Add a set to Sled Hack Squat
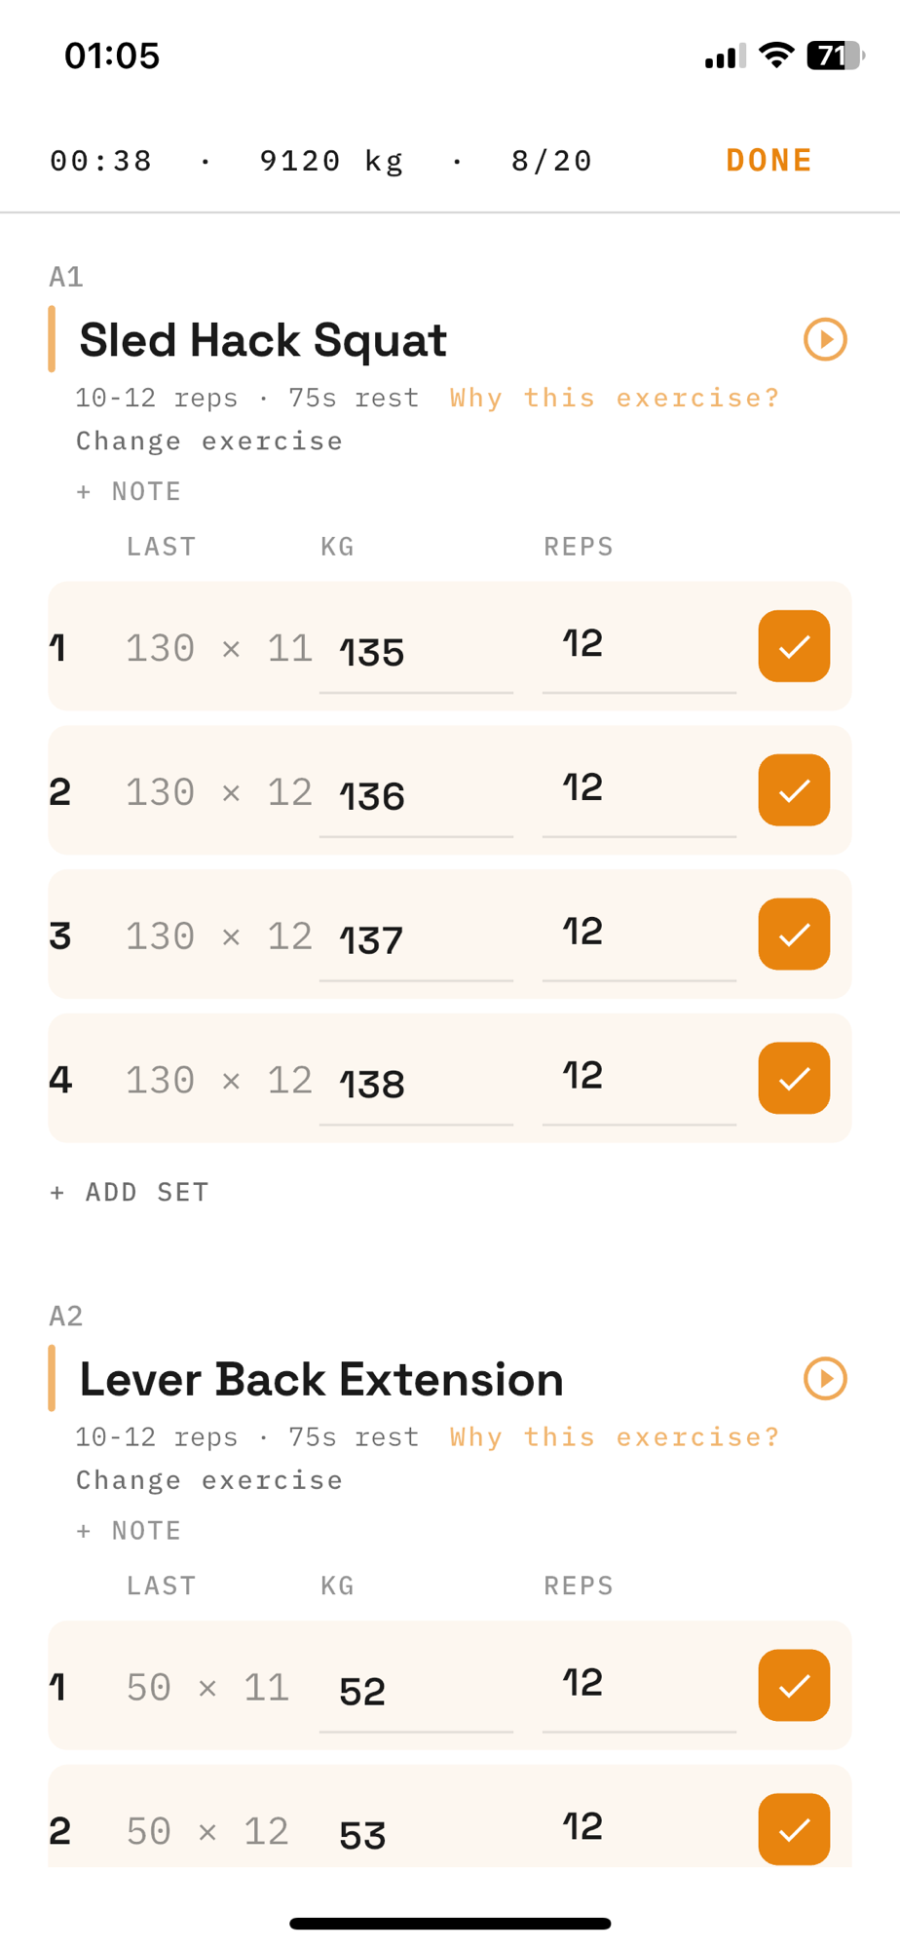 pyautogui.click(x=130, y=1192)
